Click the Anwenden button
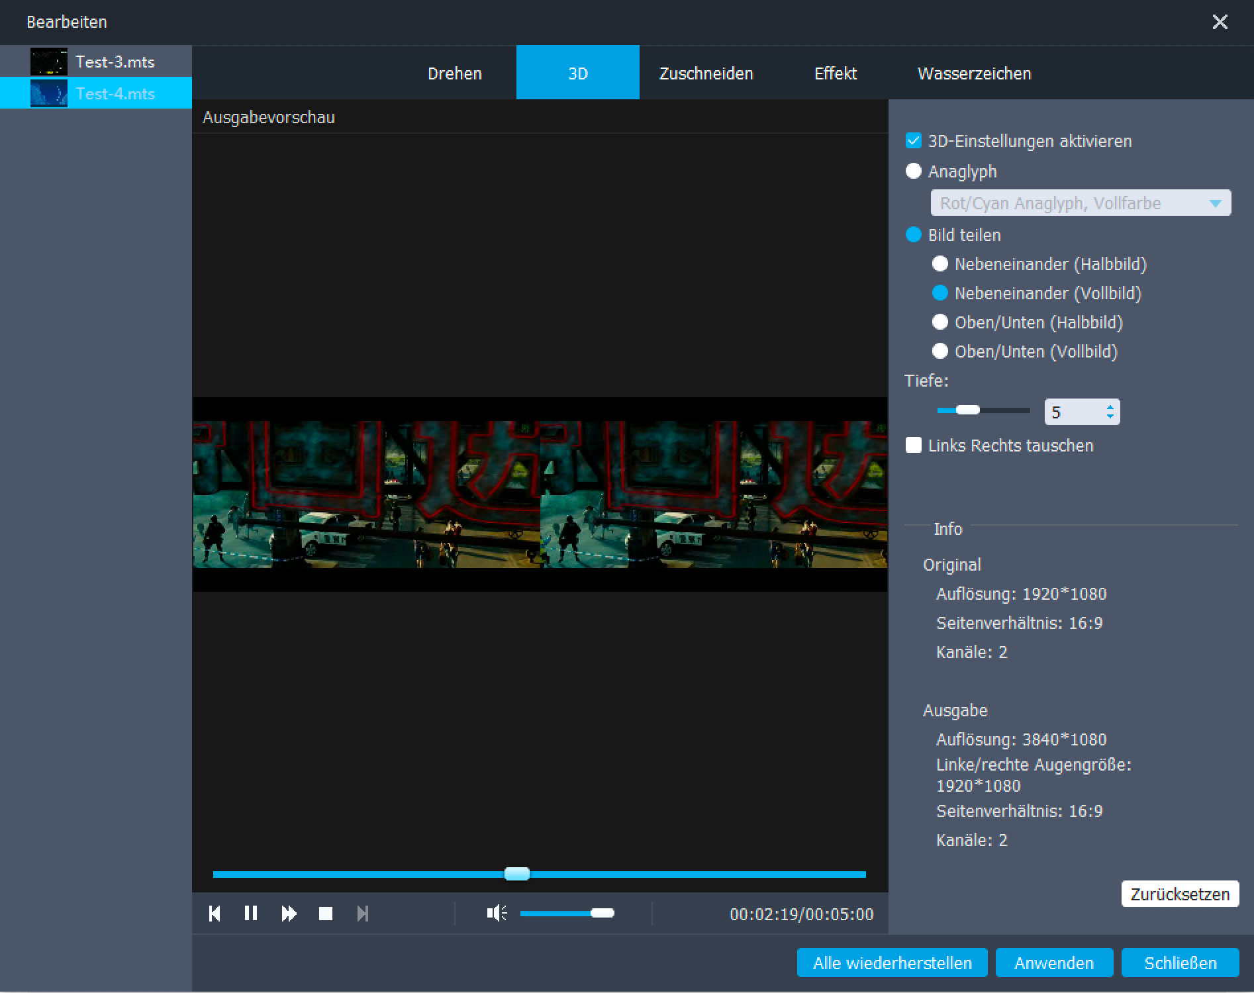 tap(1054, 963)
